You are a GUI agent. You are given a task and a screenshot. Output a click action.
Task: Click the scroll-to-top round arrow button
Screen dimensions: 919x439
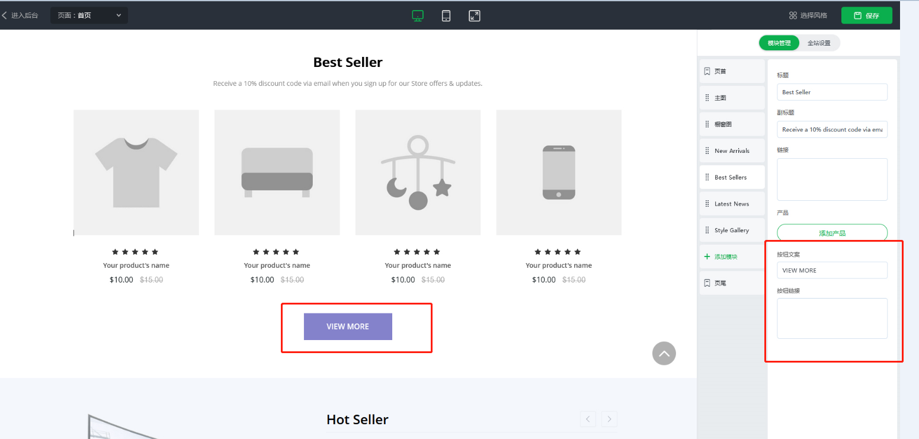(664, 354)
